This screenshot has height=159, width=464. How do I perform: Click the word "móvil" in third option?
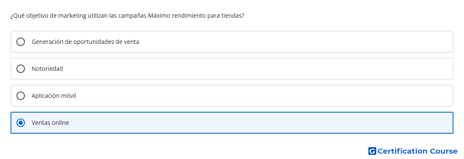pos(68,96)
